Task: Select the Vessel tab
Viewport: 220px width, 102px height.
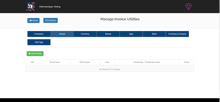Action: (x=62, y=34)
